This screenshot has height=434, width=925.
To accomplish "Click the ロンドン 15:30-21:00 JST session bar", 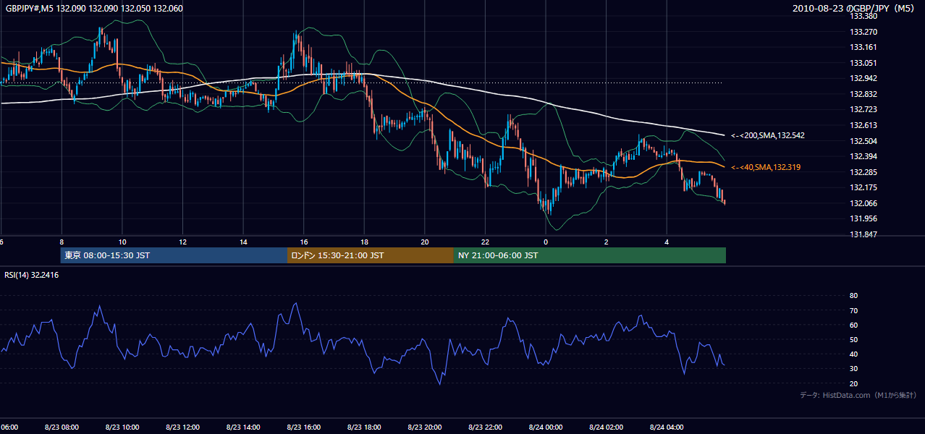I will [x=371, y=255].
